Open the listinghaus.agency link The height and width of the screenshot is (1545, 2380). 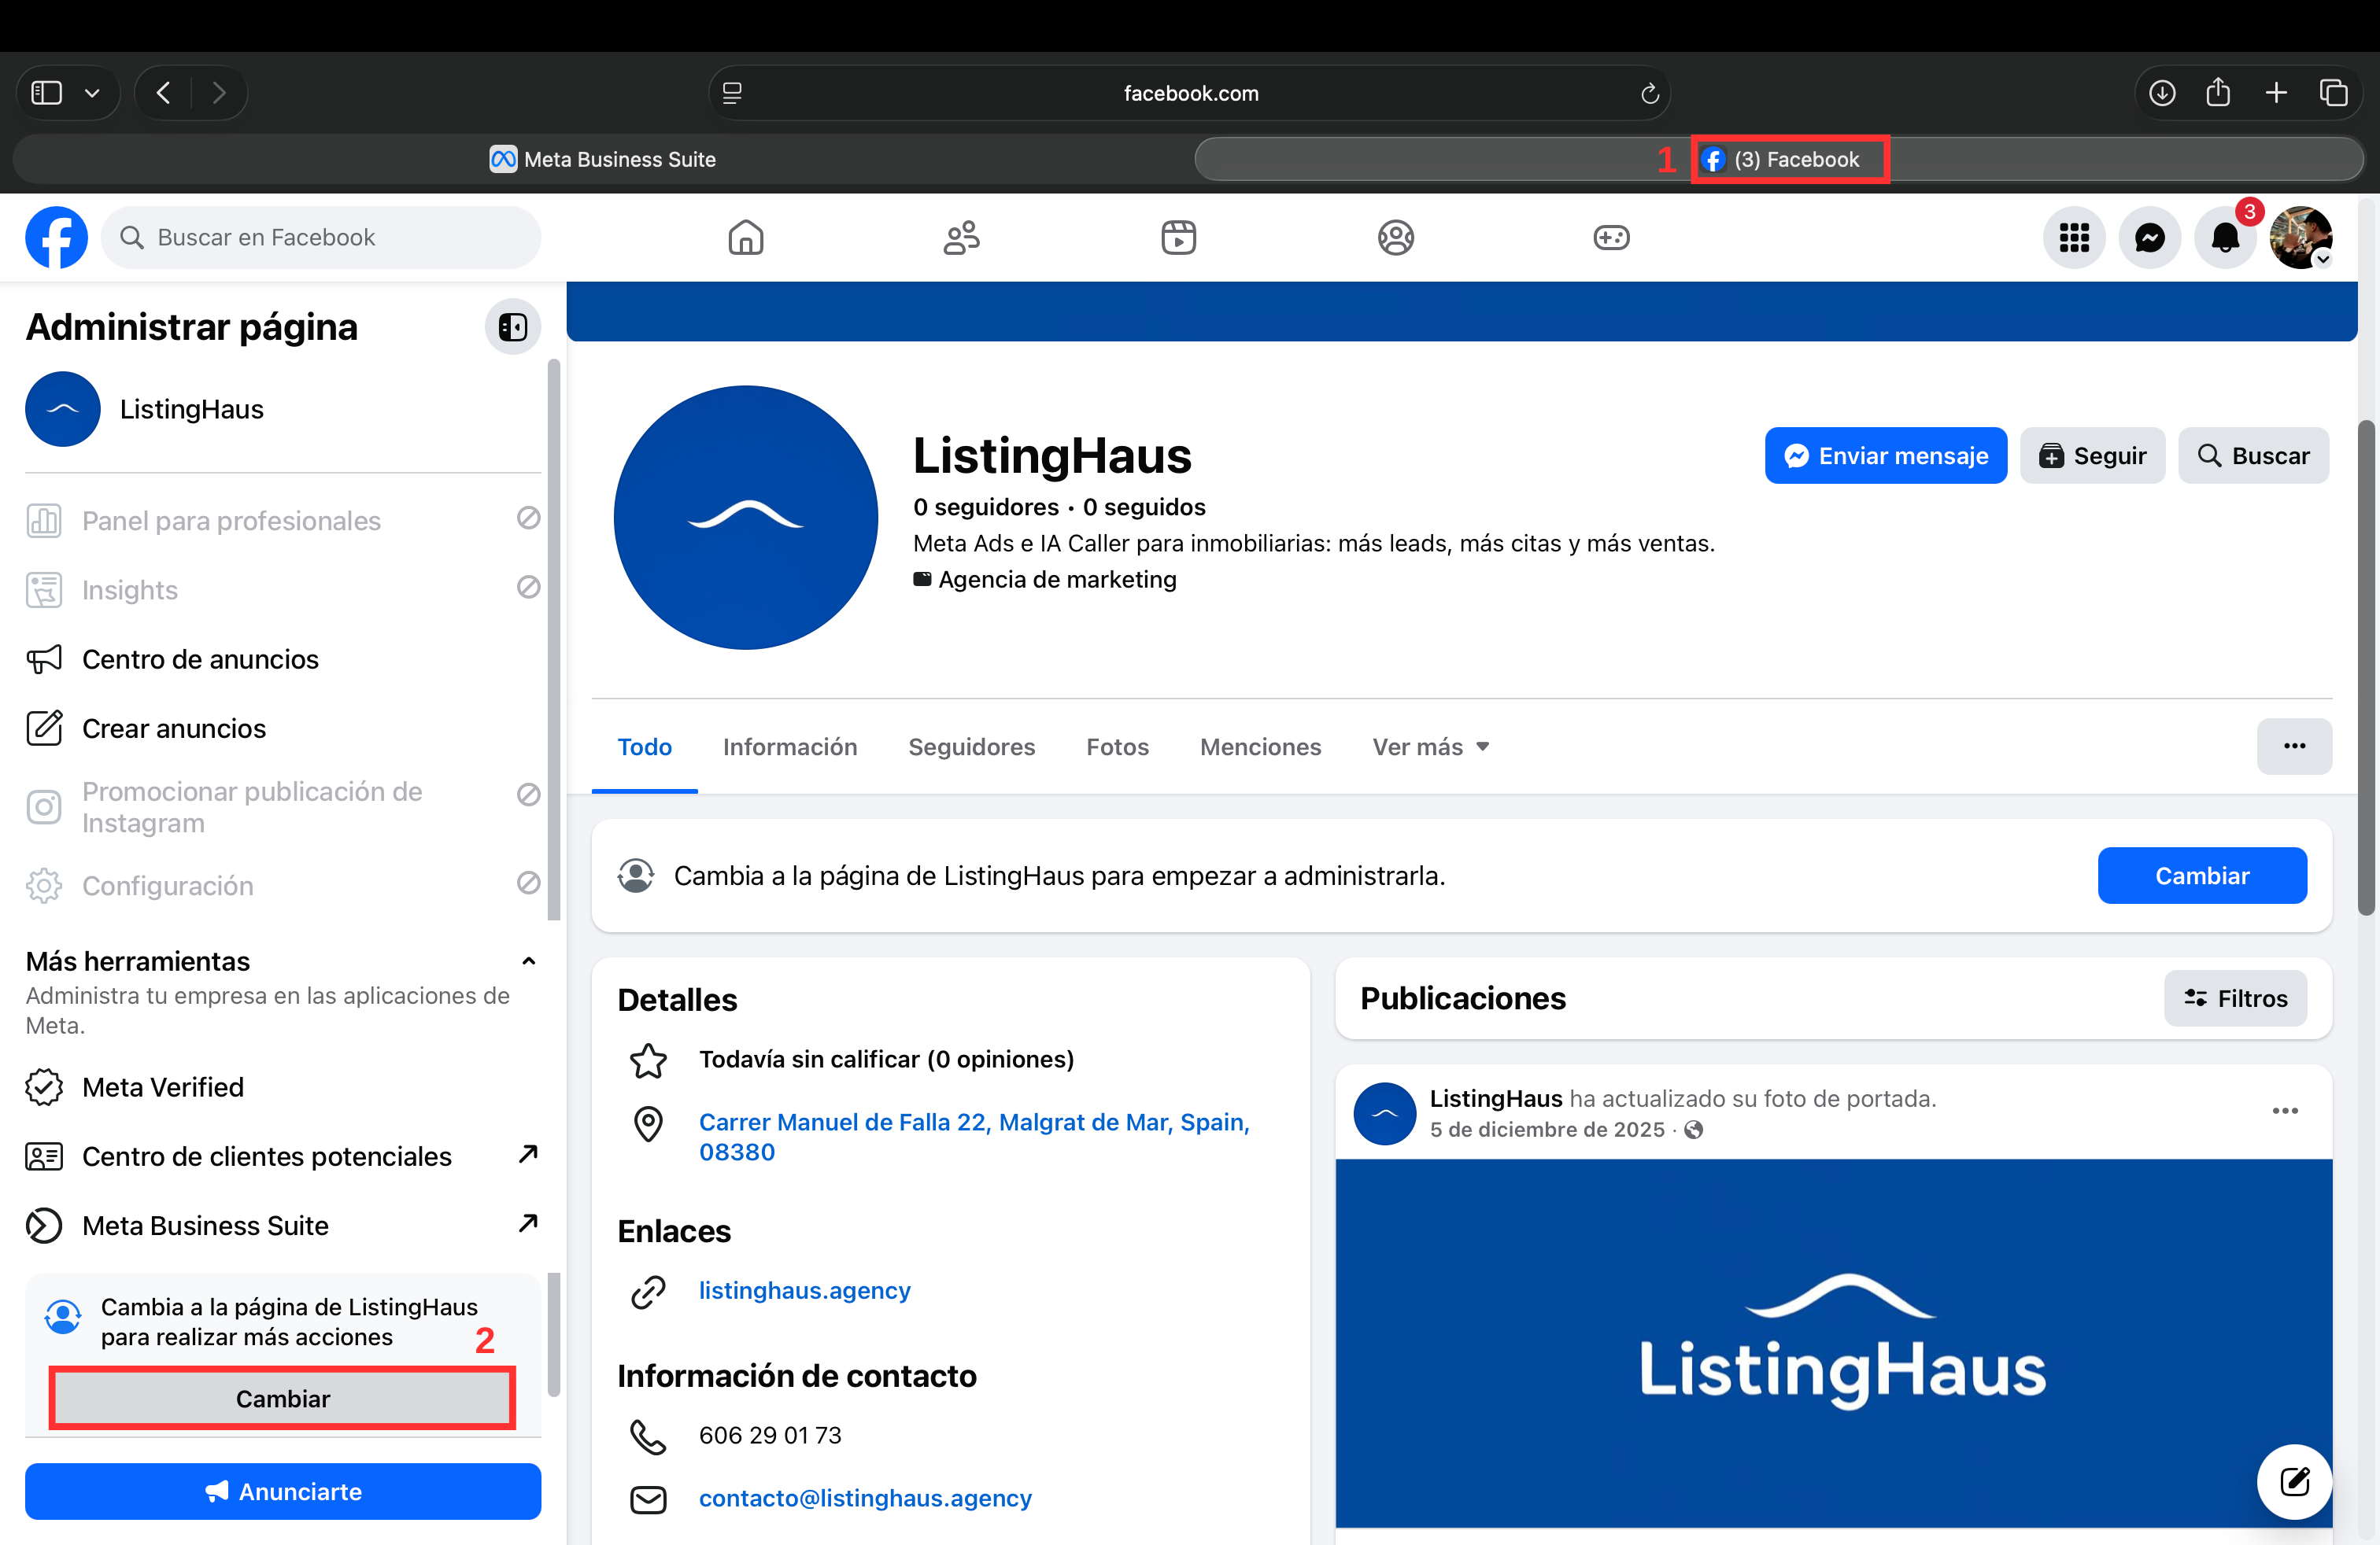click(804, 1290)
